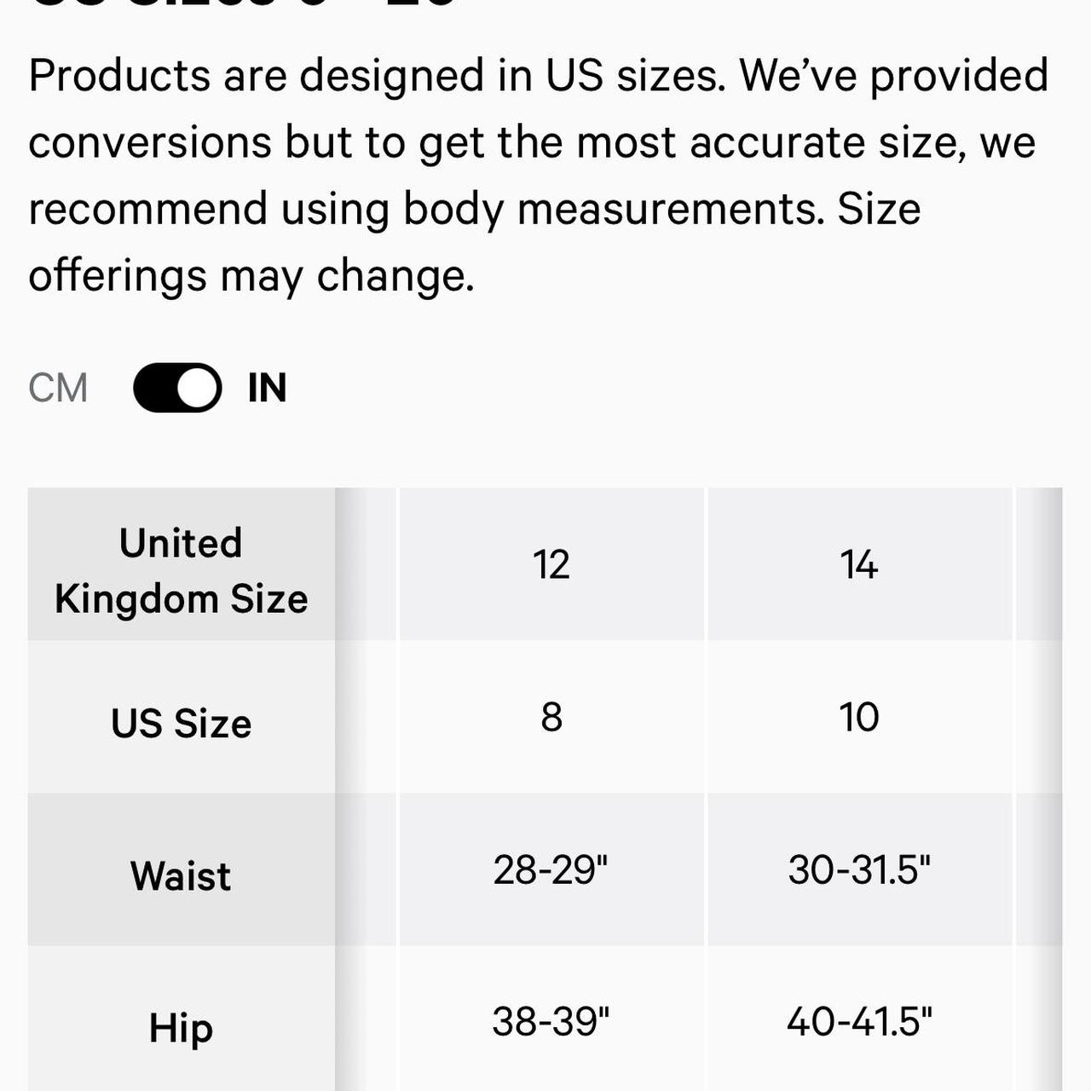Screen dimensions: 1091x1091
Task: Click the 30-31.5" waist measurement
Action: pos(859,869)
